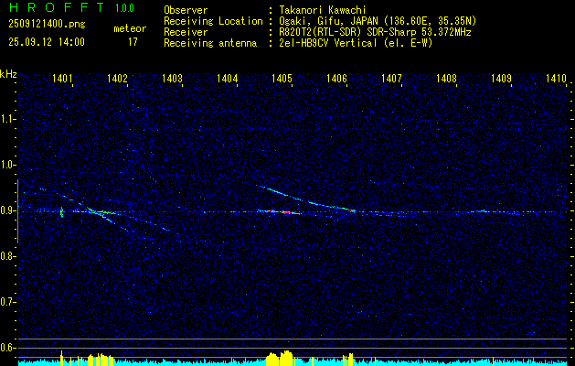
Task: Click the 0.8 kHz frequency label
Action: coord(8,256)
